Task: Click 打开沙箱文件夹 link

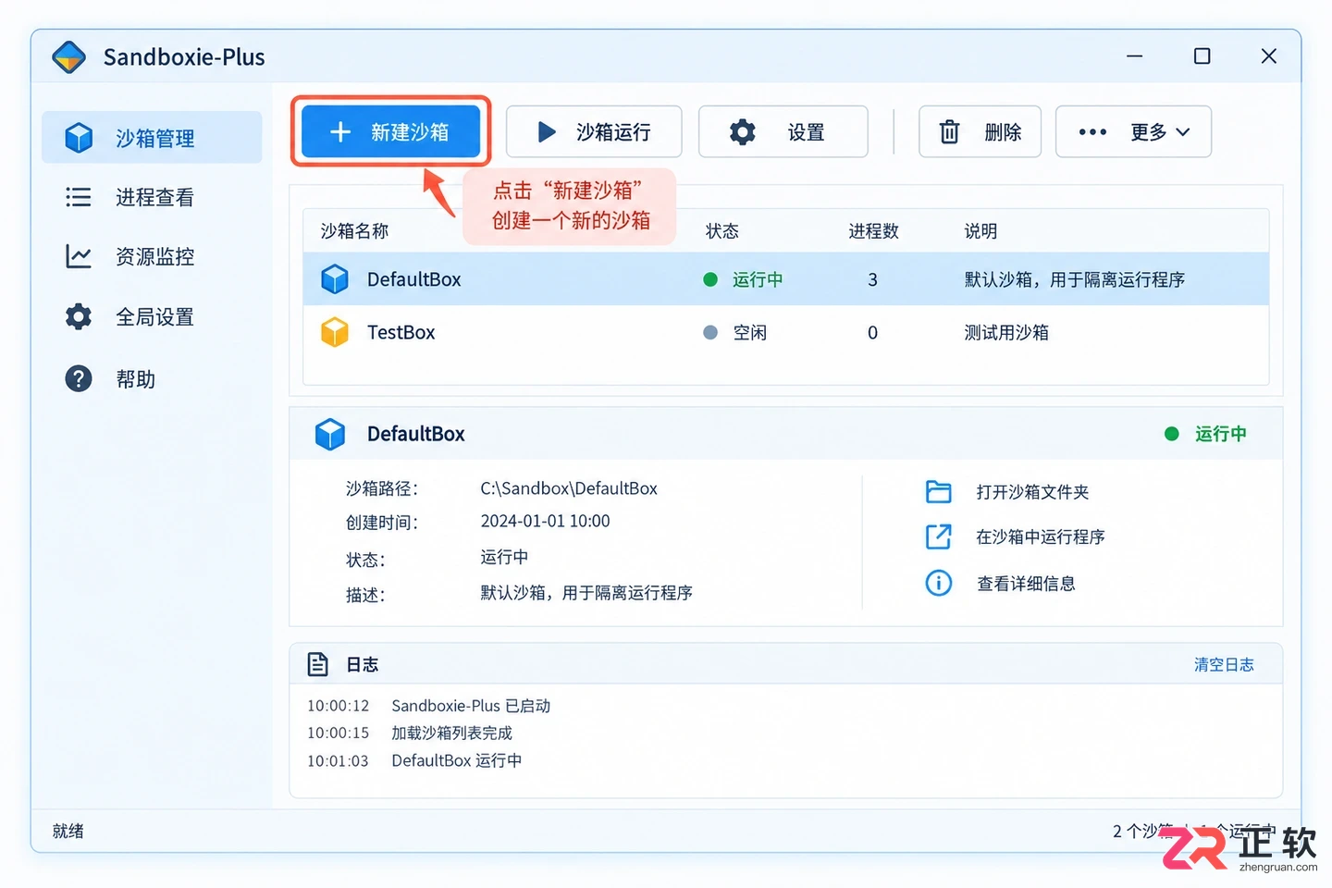Action: pos(1032,492)
